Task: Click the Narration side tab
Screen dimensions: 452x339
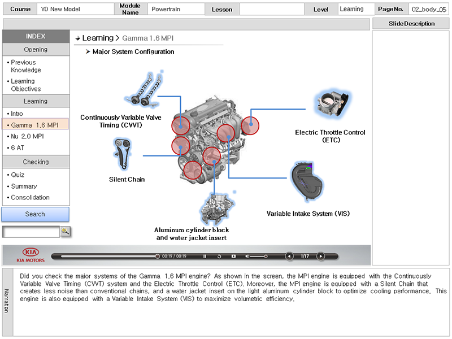Action: [x=7, y=301]
